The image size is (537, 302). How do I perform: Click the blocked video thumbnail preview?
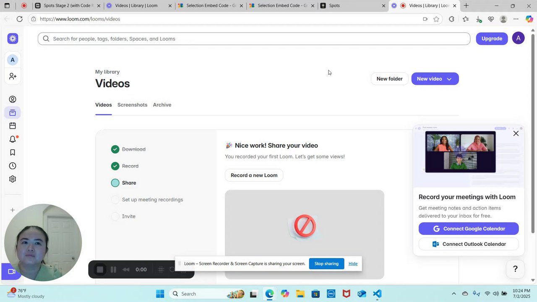tap(305, 234)
